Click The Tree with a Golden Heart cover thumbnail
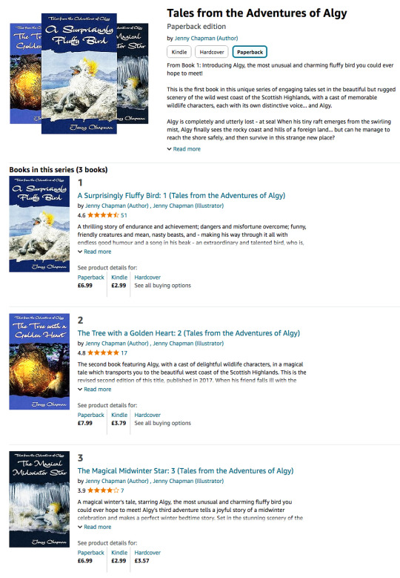Image resolution: width=400 pixels, height=578 pixels. [39, 361]
